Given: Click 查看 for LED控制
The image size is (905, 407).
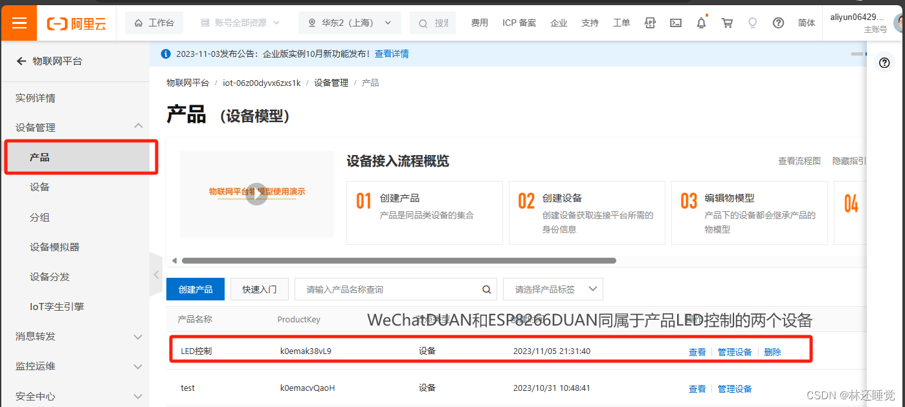Looking at the screenshot, I should coord(697,352).
